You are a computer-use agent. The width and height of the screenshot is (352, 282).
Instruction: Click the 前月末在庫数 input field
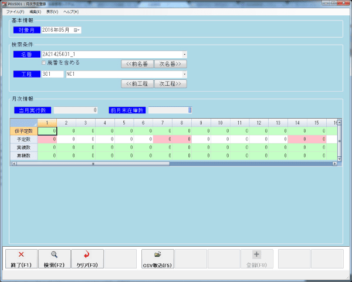coord(170,110)
